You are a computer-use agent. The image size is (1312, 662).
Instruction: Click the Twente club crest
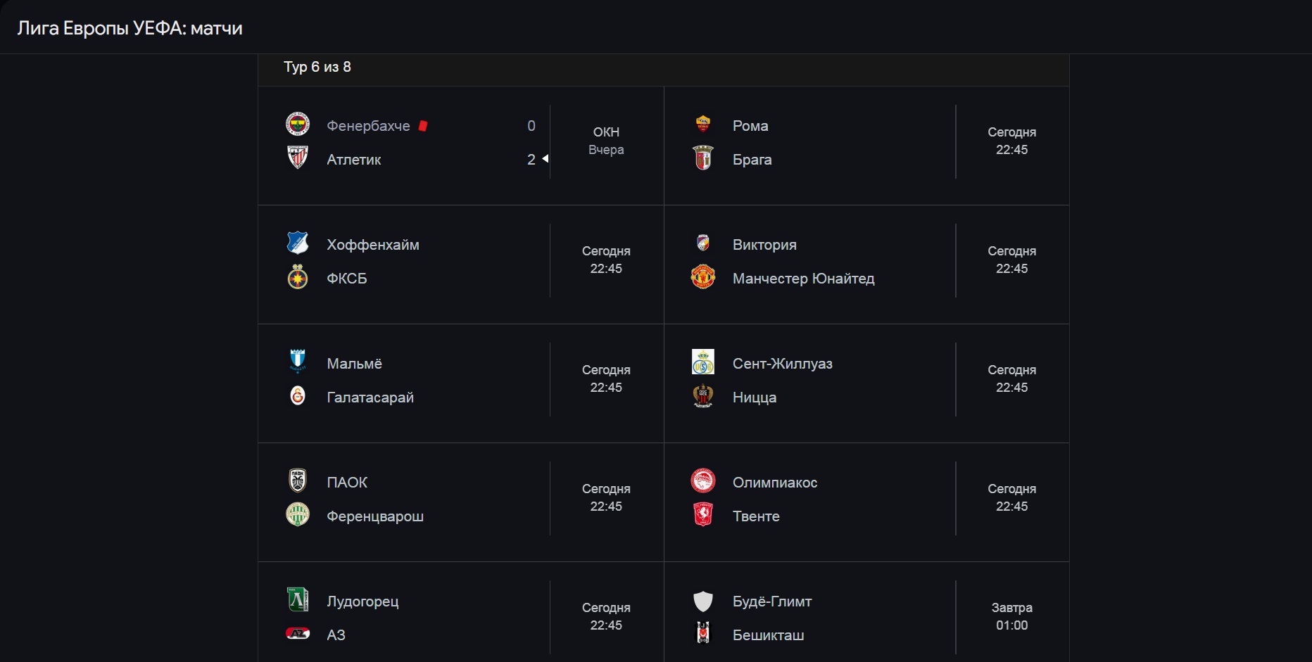(x=703, y=515)
